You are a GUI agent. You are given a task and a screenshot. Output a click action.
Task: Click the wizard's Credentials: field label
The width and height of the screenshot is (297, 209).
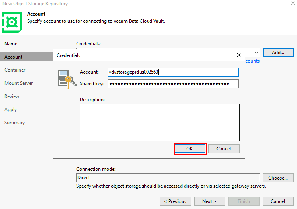[89, 44]
